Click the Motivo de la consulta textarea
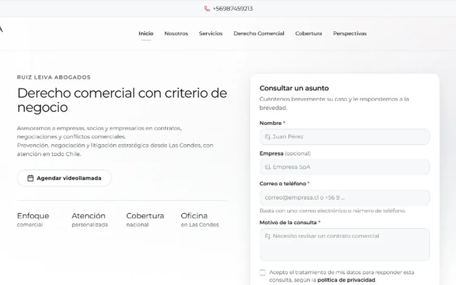 point(345,244)
